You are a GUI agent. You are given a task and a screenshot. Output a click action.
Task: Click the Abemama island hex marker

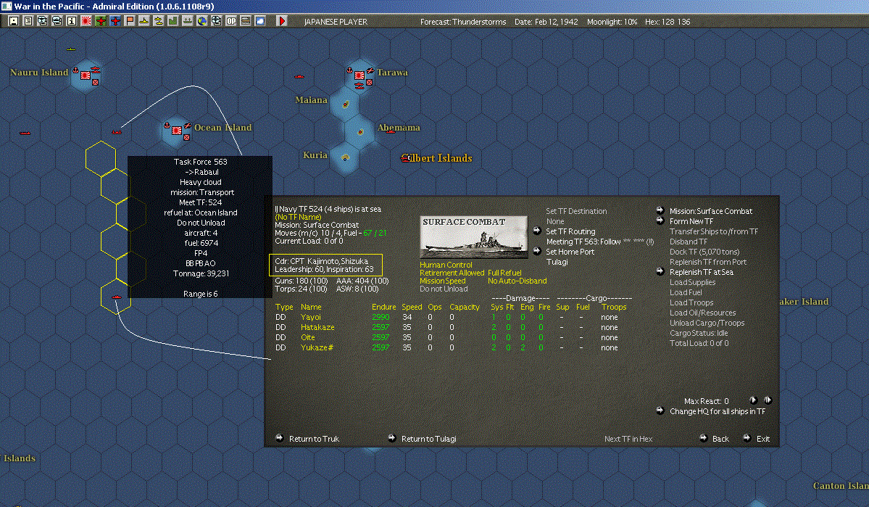point(360,132)
